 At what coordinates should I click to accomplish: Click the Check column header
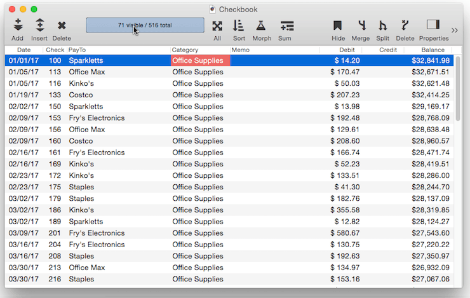point(55,50)
